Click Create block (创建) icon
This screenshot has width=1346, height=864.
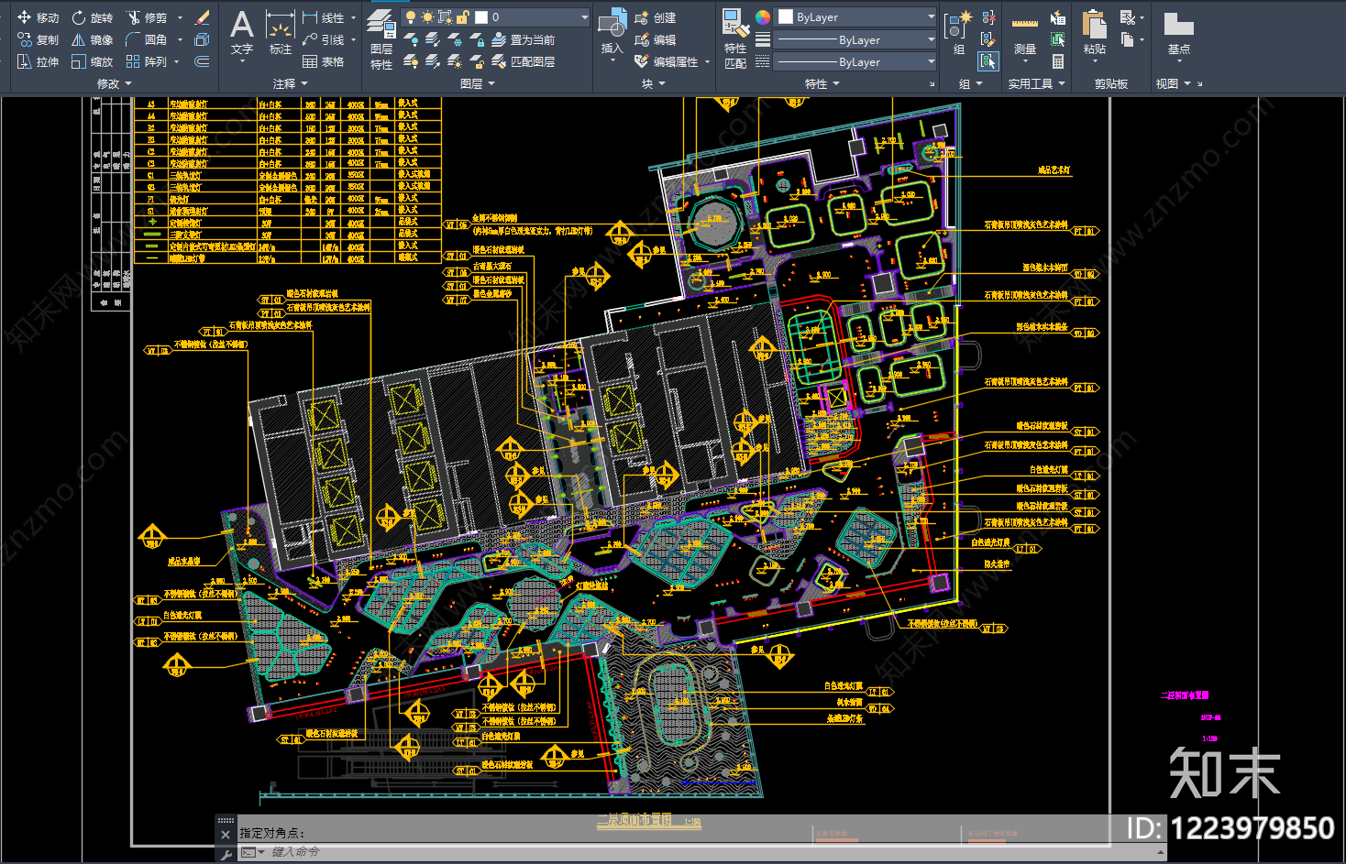click(x=656, y=17)
